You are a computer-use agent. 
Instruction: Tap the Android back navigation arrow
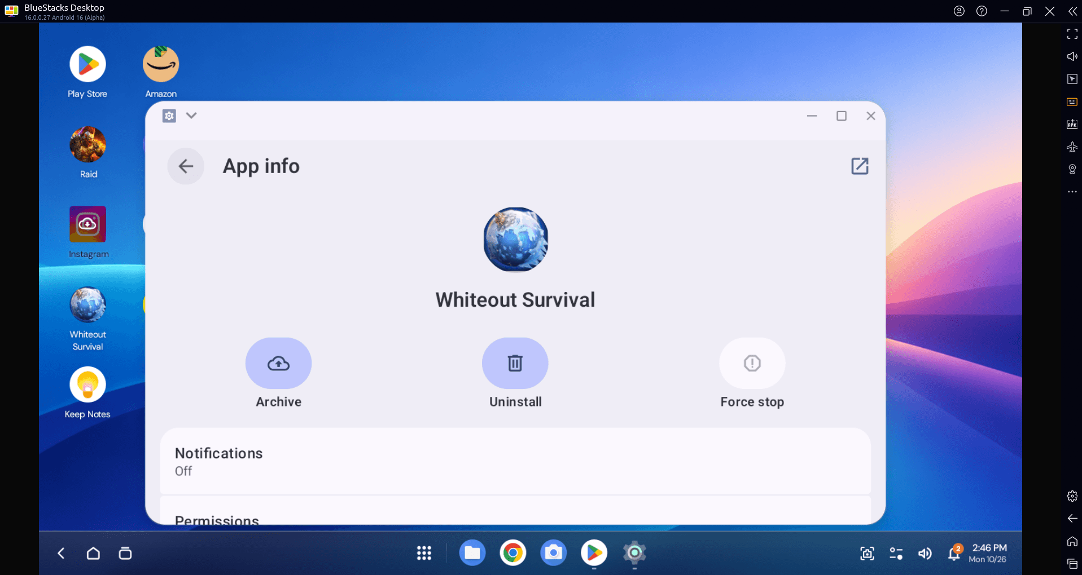pyautogui.click(x=61, y=554)
